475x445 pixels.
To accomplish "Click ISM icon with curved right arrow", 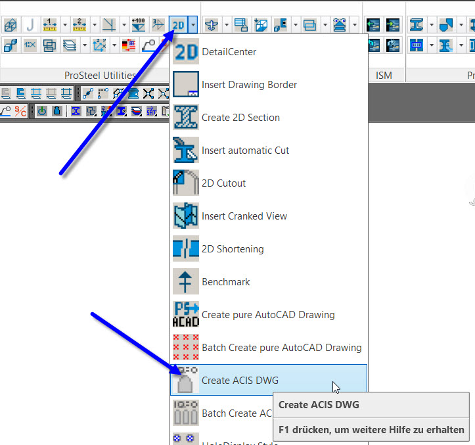I will (393, 45).
